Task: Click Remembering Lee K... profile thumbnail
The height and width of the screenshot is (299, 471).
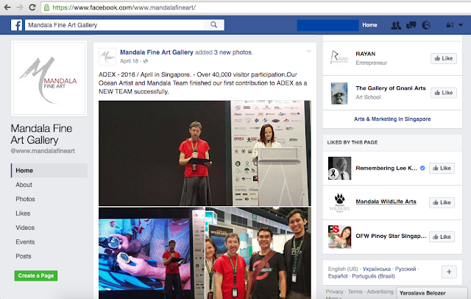Action: click(339, 169)
